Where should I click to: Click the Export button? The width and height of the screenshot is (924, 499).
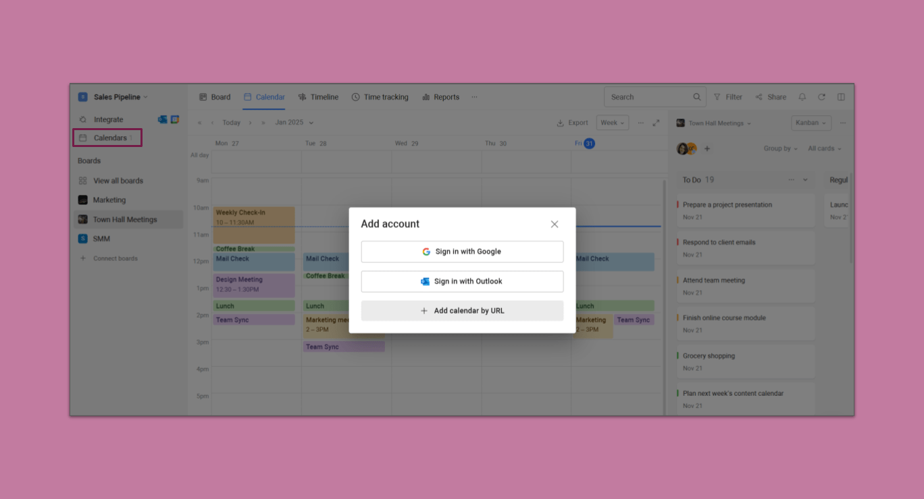pos(572,123)
